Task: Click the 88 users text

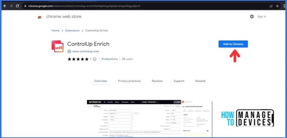Action: click(127, 59)
